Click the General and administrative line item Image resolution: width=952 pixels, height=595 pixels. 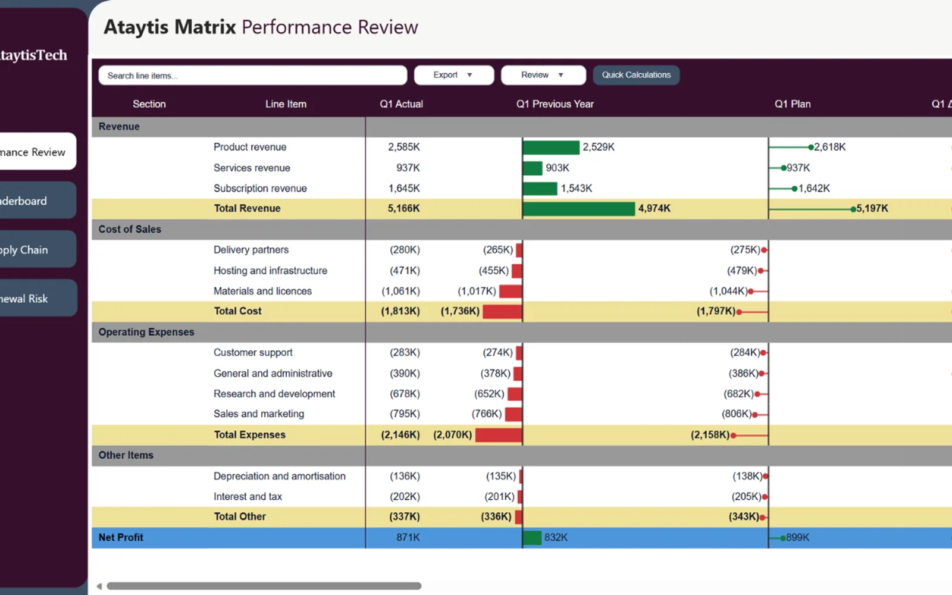(x=273, y=373)
